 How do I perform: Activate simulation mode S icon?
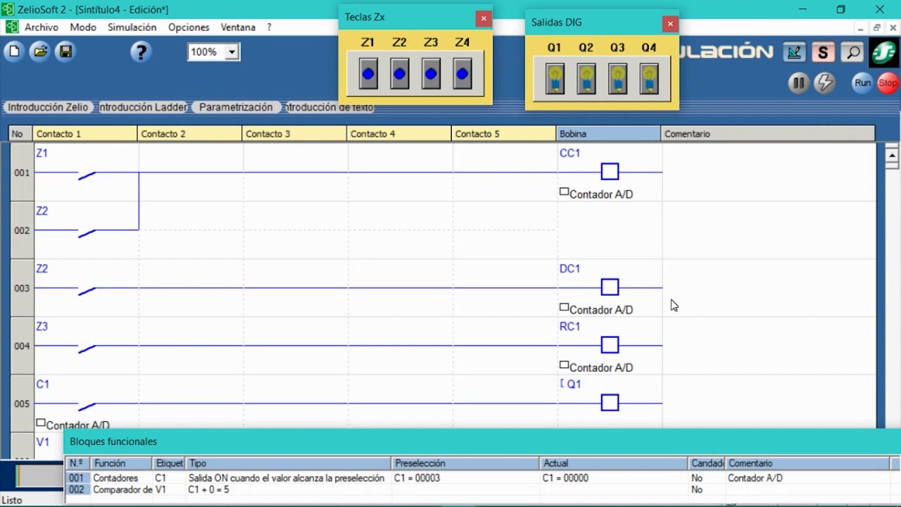[x=822, y=52]
